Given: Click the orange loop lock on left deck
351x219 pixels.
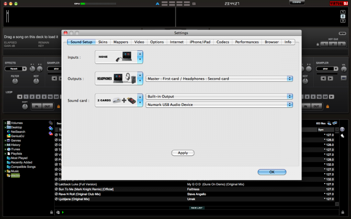Looking at the screenshot, I should tap(59, 106).
